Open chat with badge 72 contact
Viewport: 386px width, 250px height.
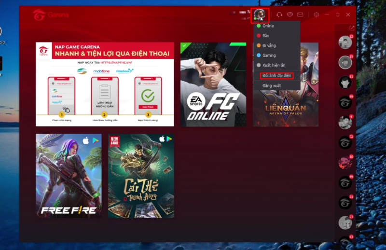click(345, 142)
